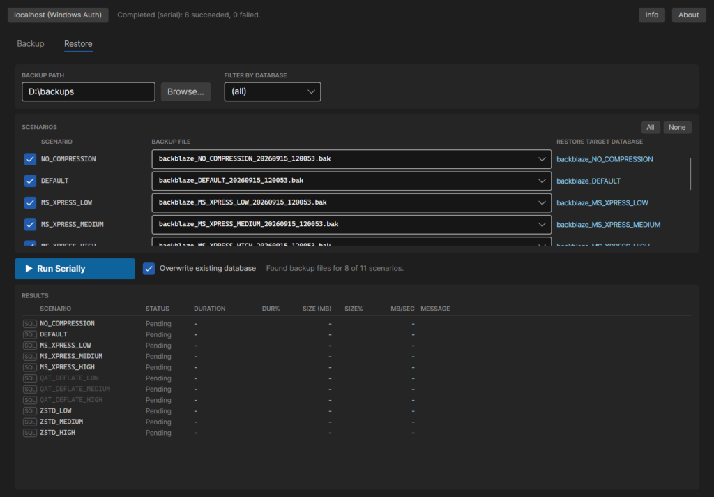Open backup file dropdown for MS_XPRESS_MEDIUM
This screenshot has width=714, height=497.
pyautogui.click(x=351, y=225)
